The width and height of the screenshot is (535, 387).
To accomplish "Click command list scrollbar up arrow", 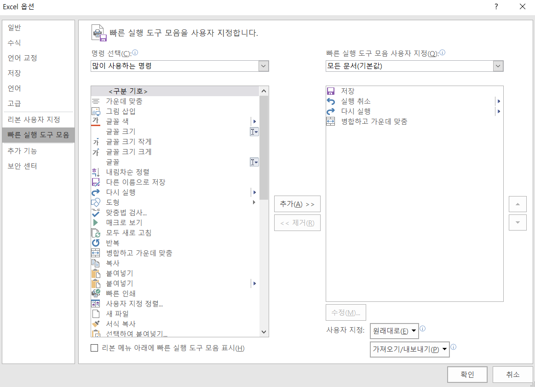I will (x=264, y=91).
